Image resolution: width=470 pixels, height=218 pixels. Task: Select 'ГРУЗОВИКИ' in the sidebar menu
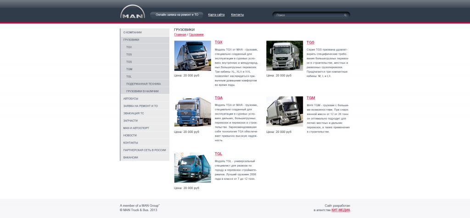pos(145,40)
